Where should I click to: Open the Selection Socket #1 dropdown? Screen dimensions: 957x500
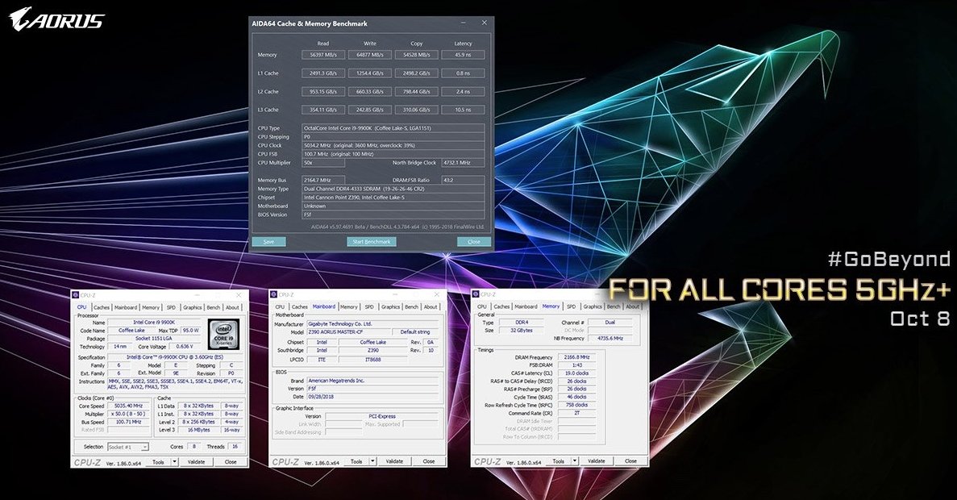click(128, 447)
